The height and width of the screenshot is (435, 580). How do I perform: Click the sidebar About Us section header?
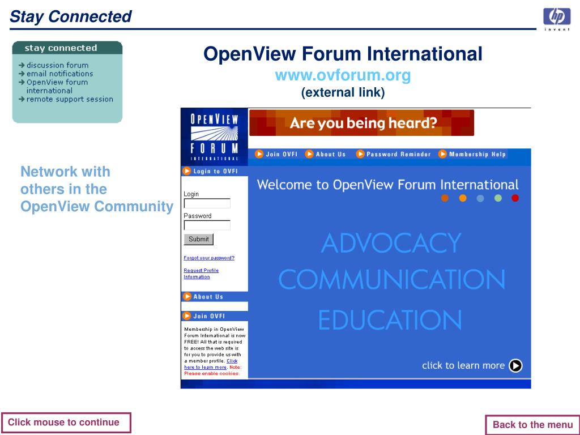point(215,297)
